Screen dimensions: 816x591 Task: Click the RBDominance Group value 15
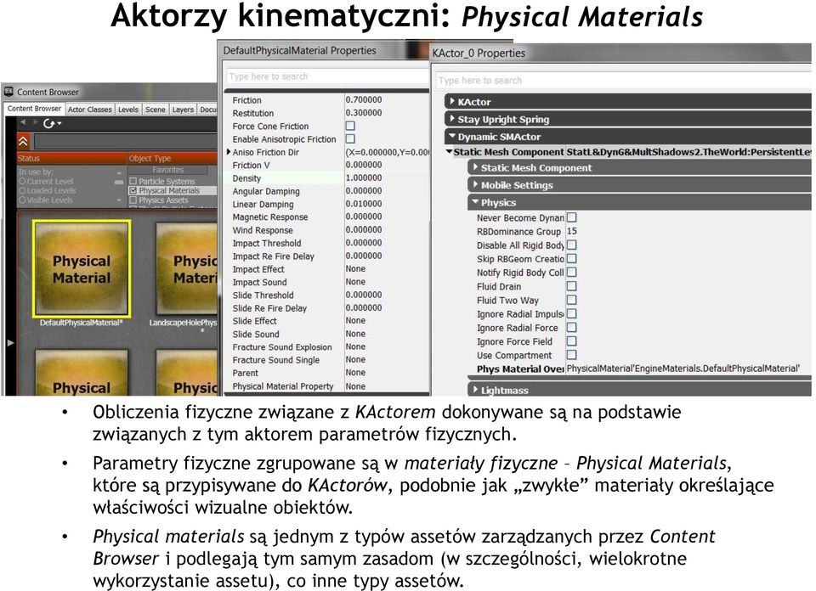[572, 231]
